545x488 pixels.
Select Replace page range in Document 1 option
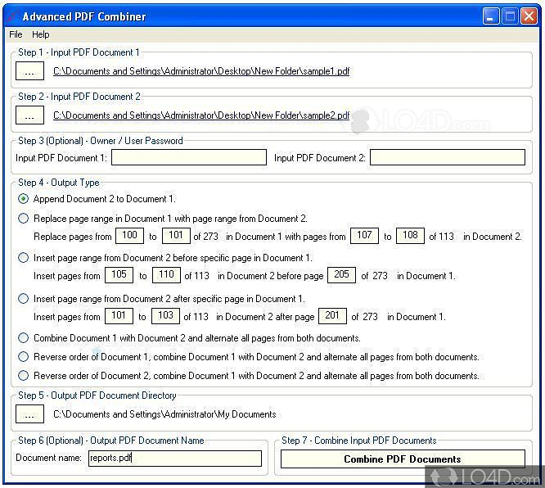24,219
